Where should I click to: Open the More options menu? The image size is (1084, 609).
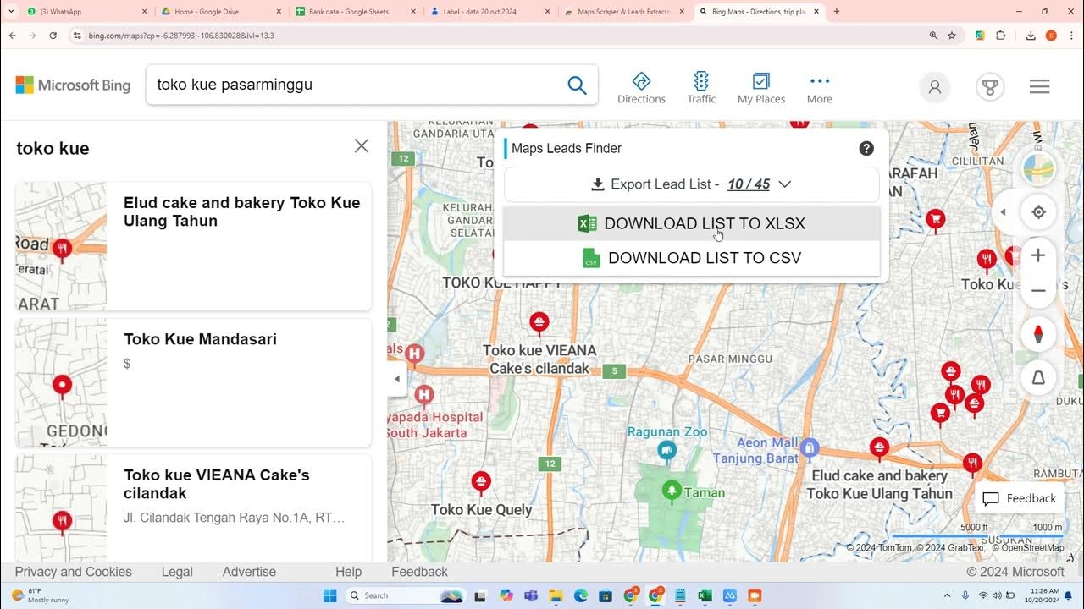[x=819, y=88]
